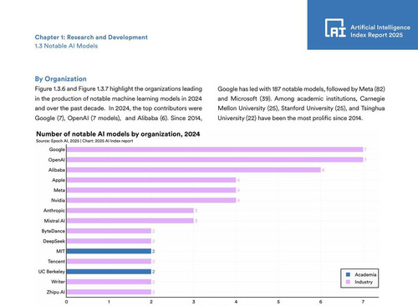Click the Nvidia bar in the chart
This screenshot has height=306, width=418.
pyautogui.click(x=151, y=200)
